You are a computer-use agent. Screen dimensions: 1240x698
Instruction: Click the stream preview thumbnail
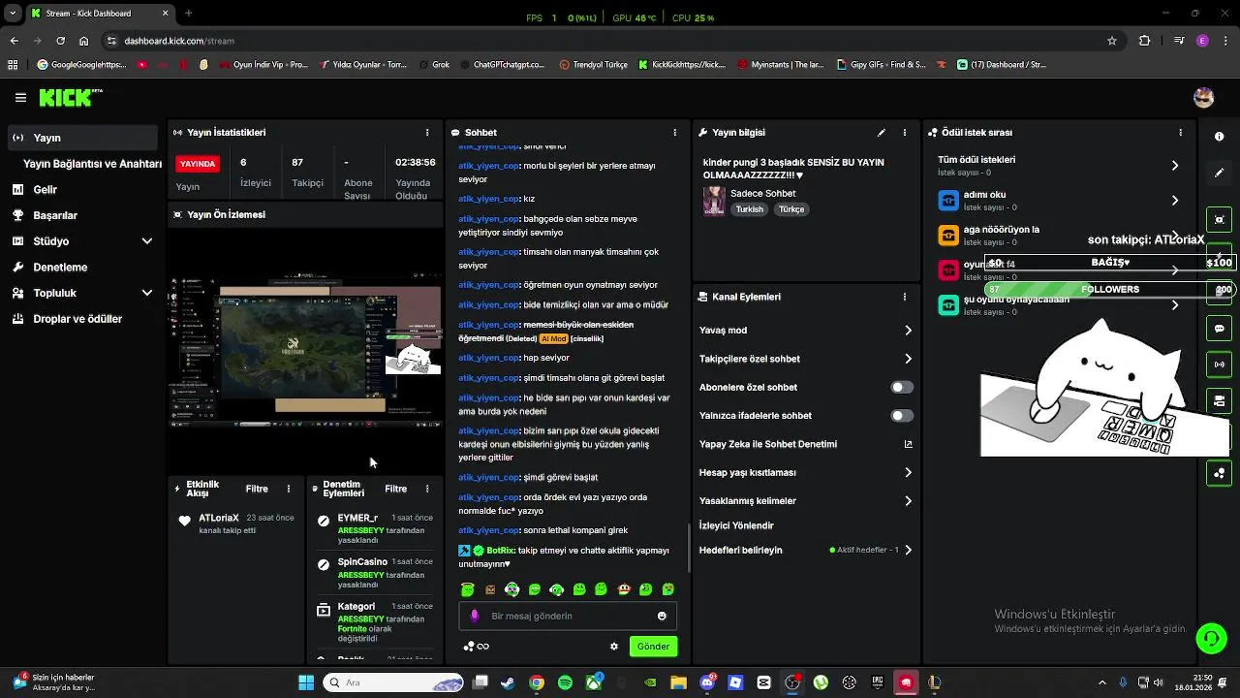click(306, 349)
